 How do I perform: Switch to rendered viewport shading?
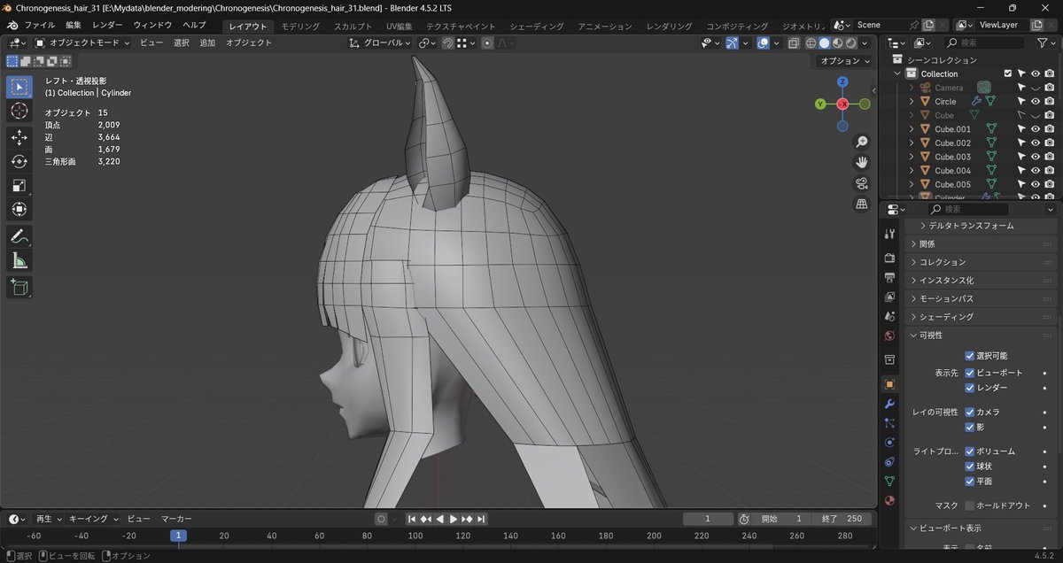pyautogui.click(x=850, y=42)
